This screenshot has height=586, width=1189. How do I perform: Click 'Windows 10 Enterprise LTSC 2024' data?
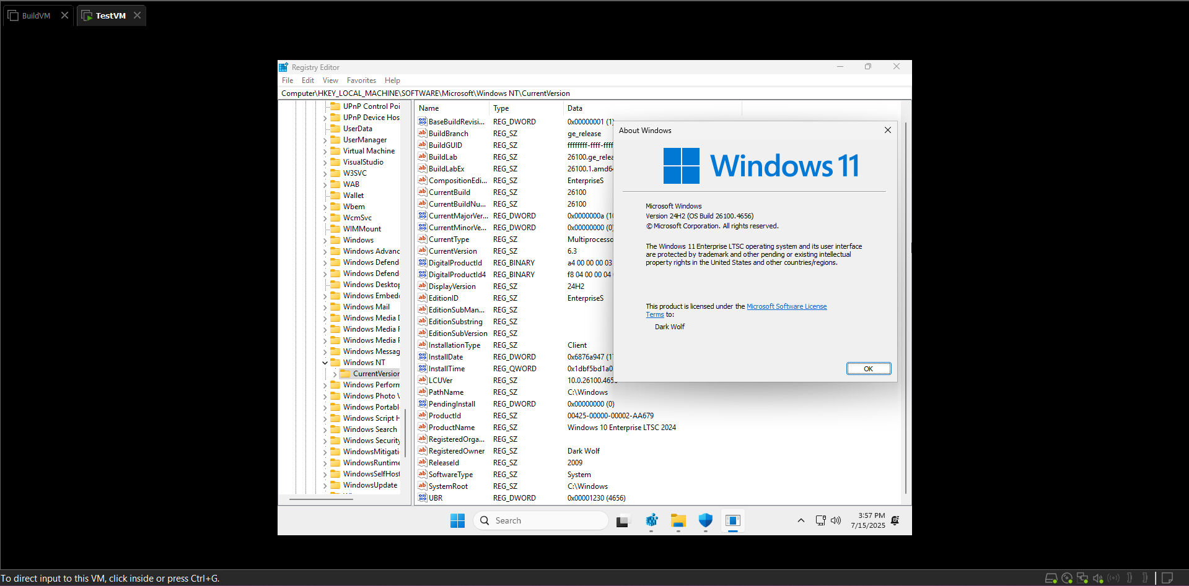point(621,428)
